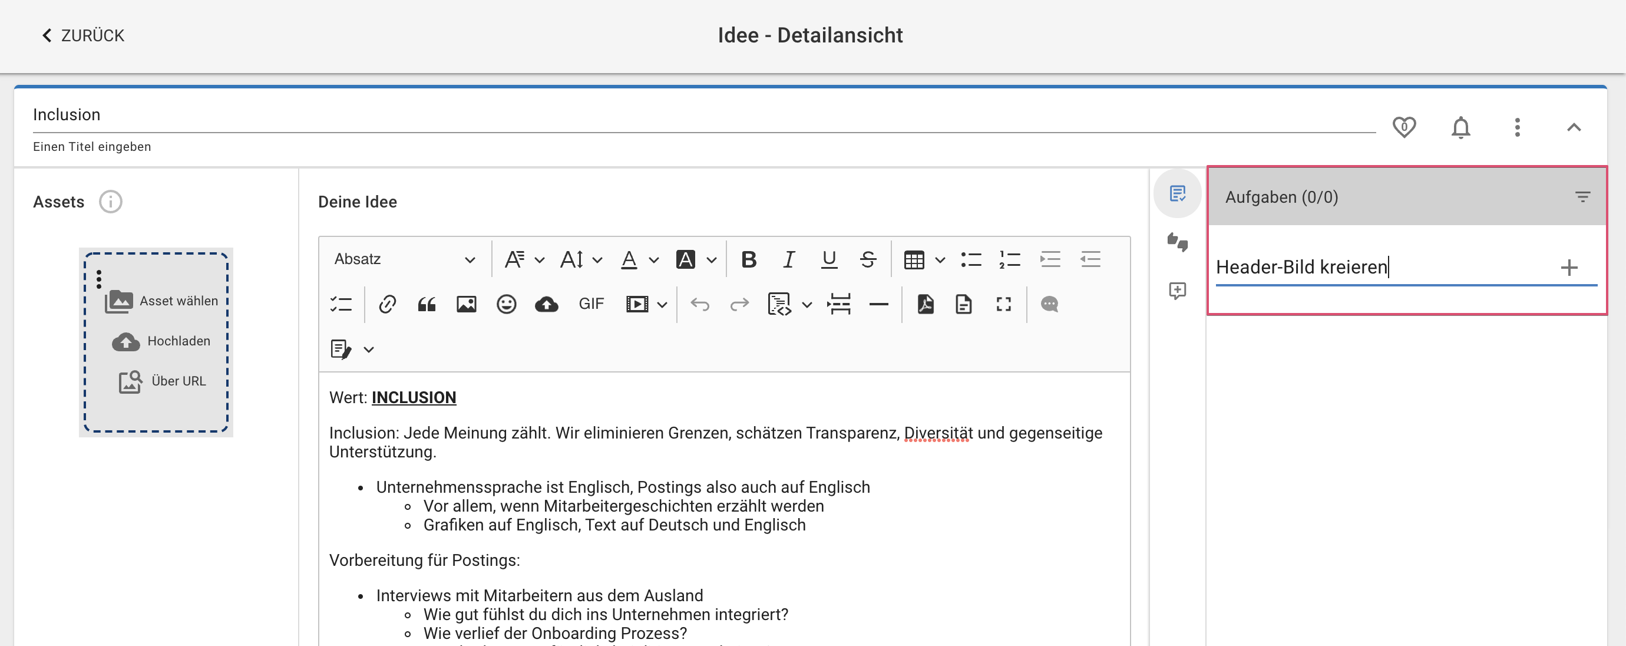Insert a to-do checklist

pyautogui.click(x=341, y=304)
